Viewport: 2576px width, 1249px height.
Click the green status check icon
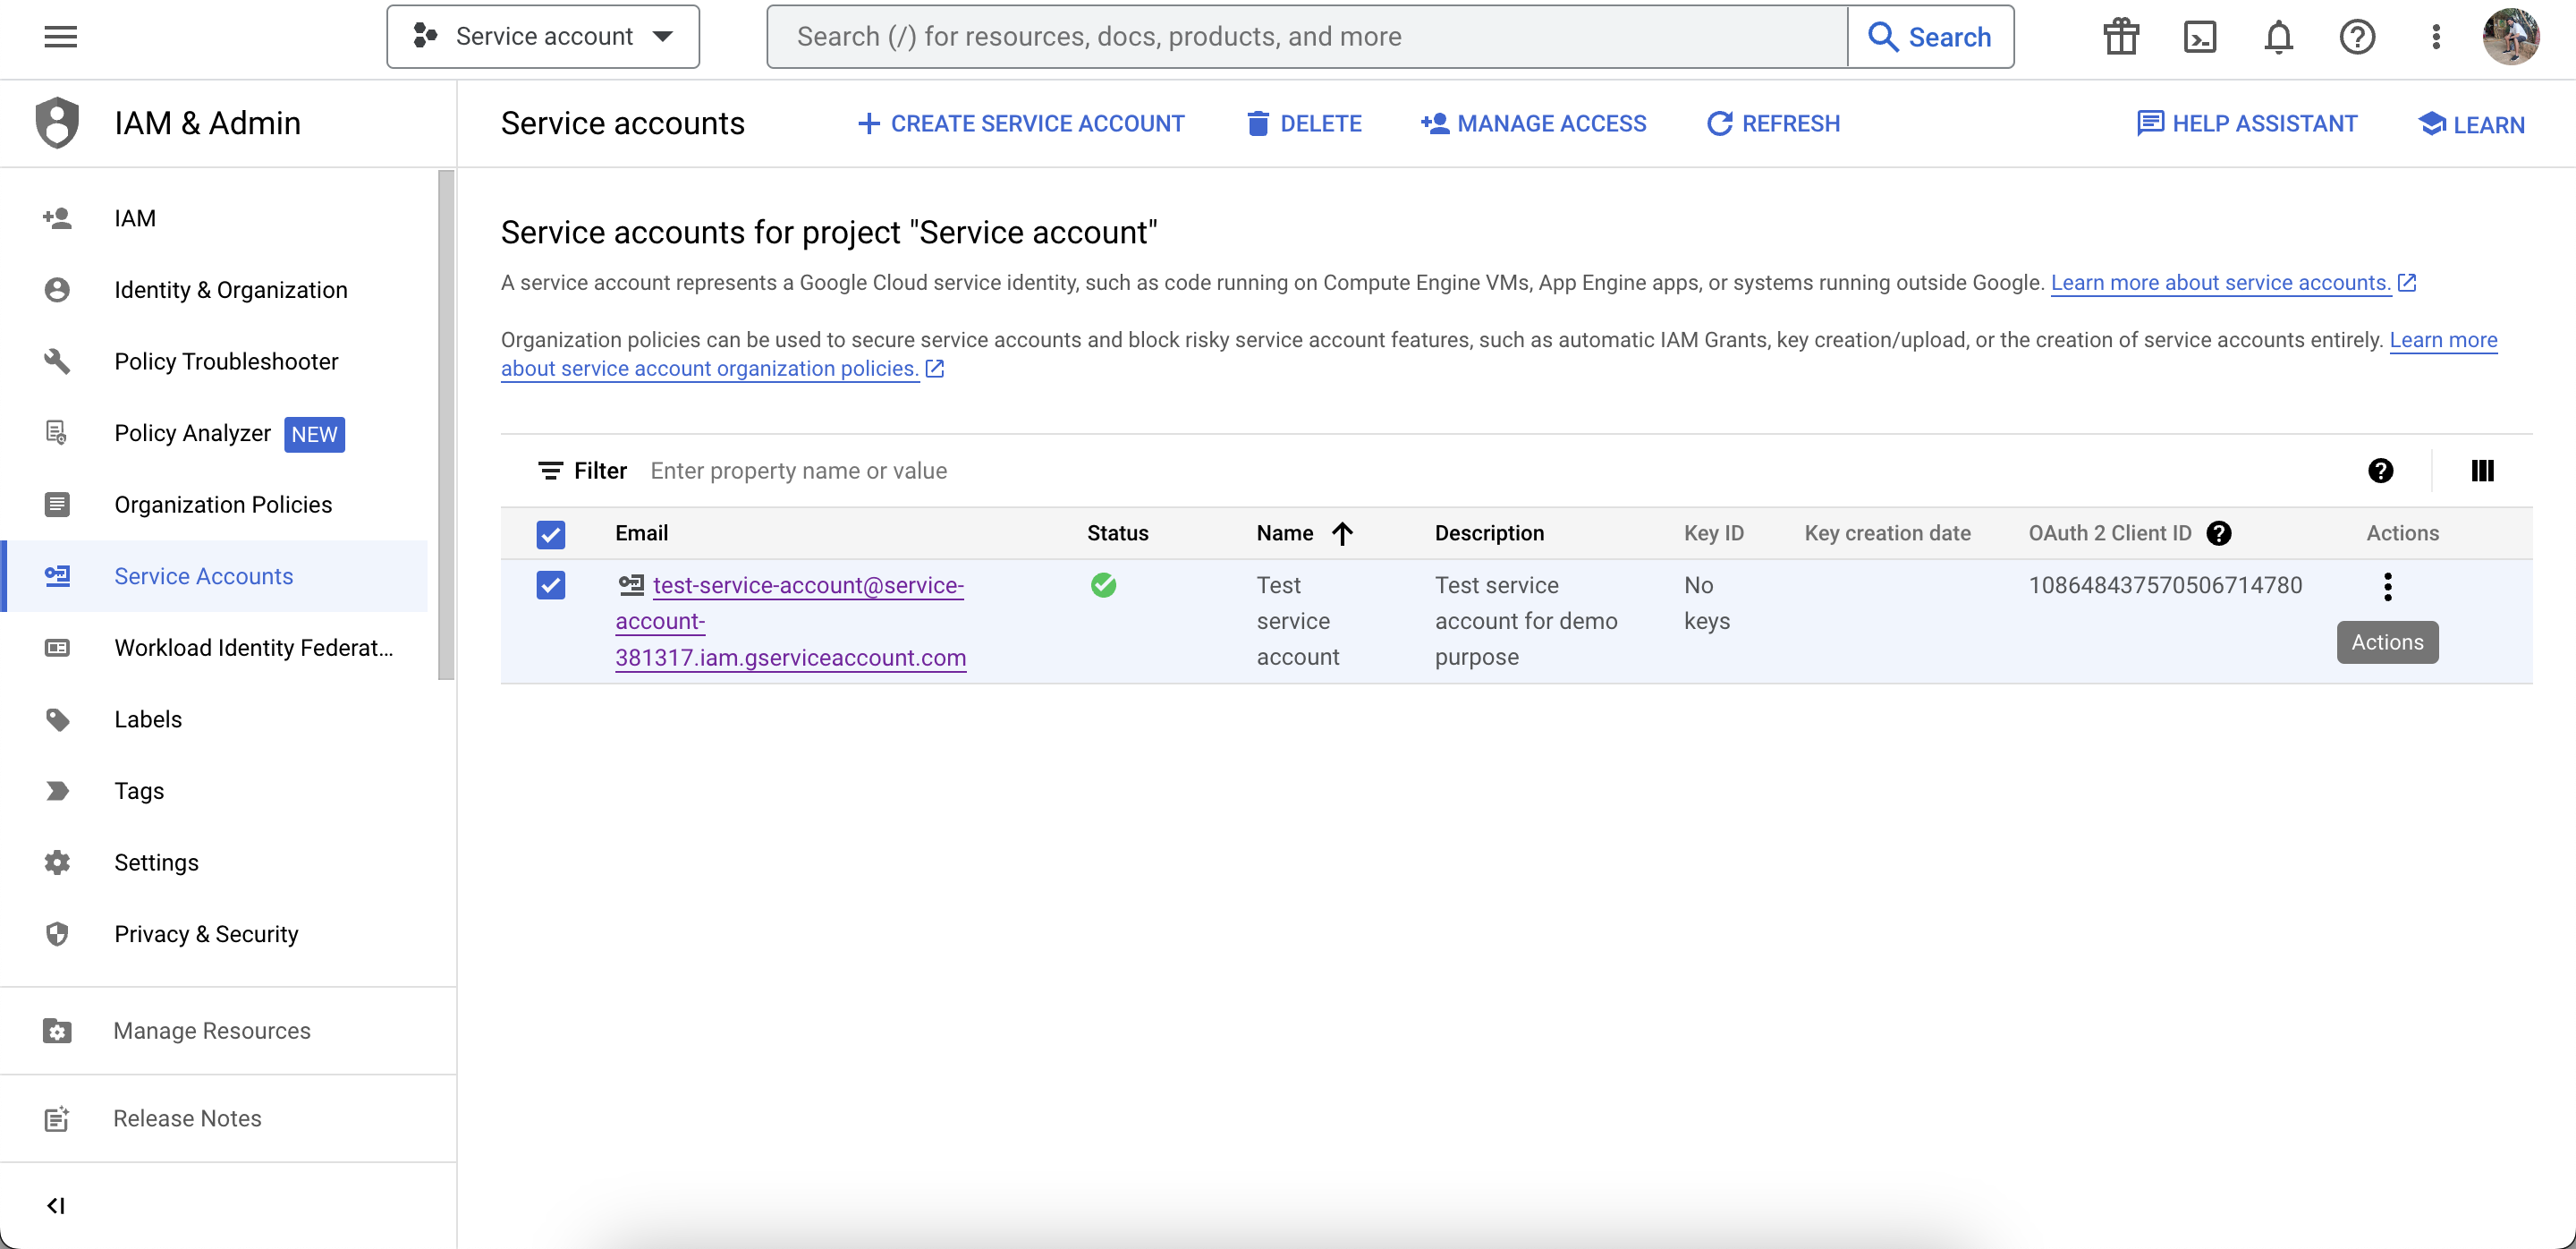pyautogui.click(x=1103, y=585)
